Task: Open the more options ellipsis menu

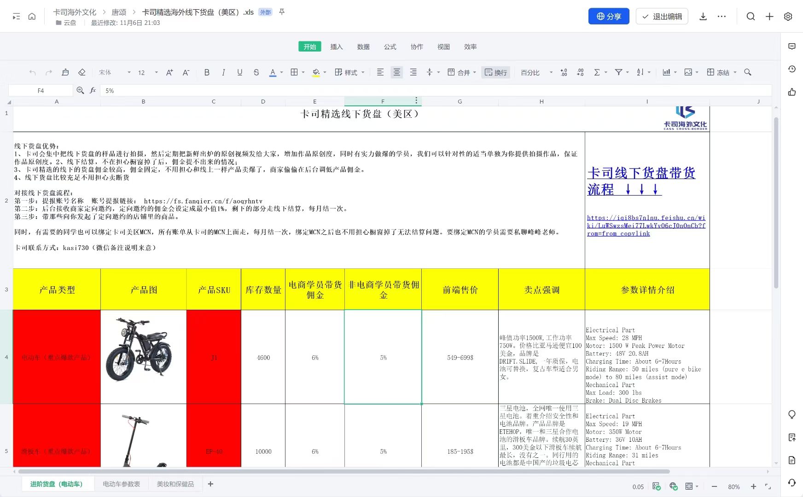Action: (722, 17)
